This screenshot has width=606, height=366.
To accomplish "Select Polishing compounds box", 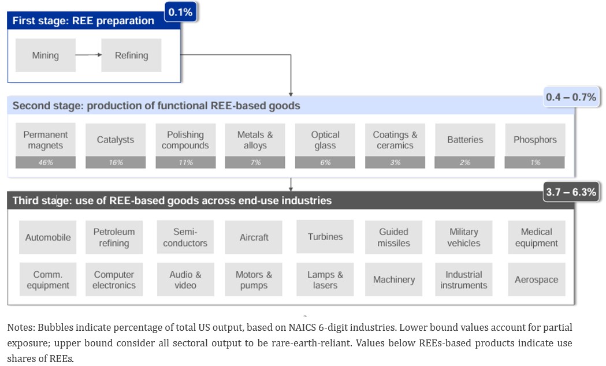I will point(185,140).
